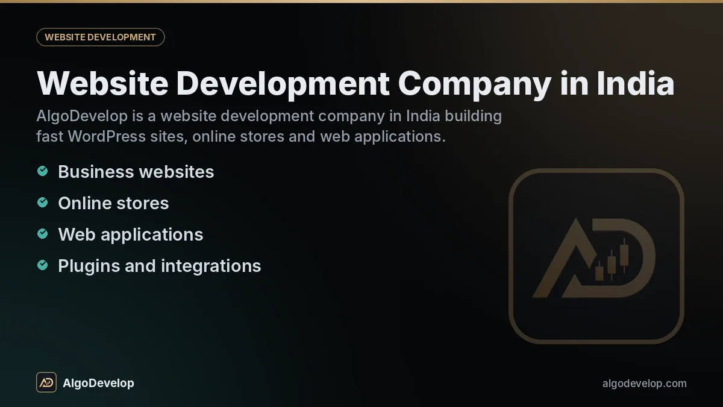This screenshot has height=407, width=723.
Task: Click the large AD logo graphic
Action: 596,256
